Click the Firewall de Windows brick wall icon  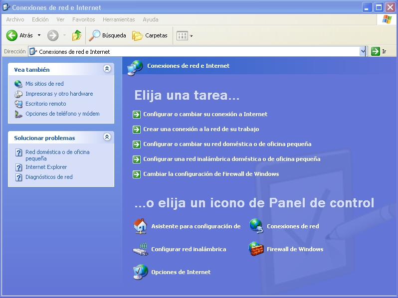pyautogui.click(x=256, y=249)
